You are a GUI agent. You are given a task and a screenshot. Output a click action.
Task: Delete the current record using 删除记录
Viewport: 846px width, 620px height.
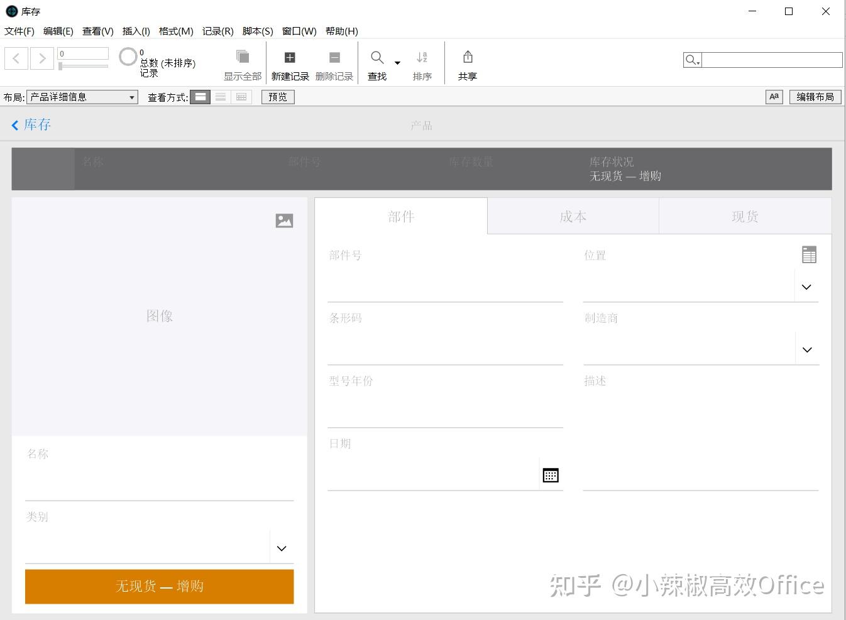click(x=334, y=63)
